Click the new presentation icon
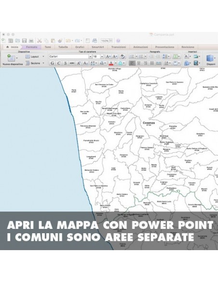 coord(3,41)
